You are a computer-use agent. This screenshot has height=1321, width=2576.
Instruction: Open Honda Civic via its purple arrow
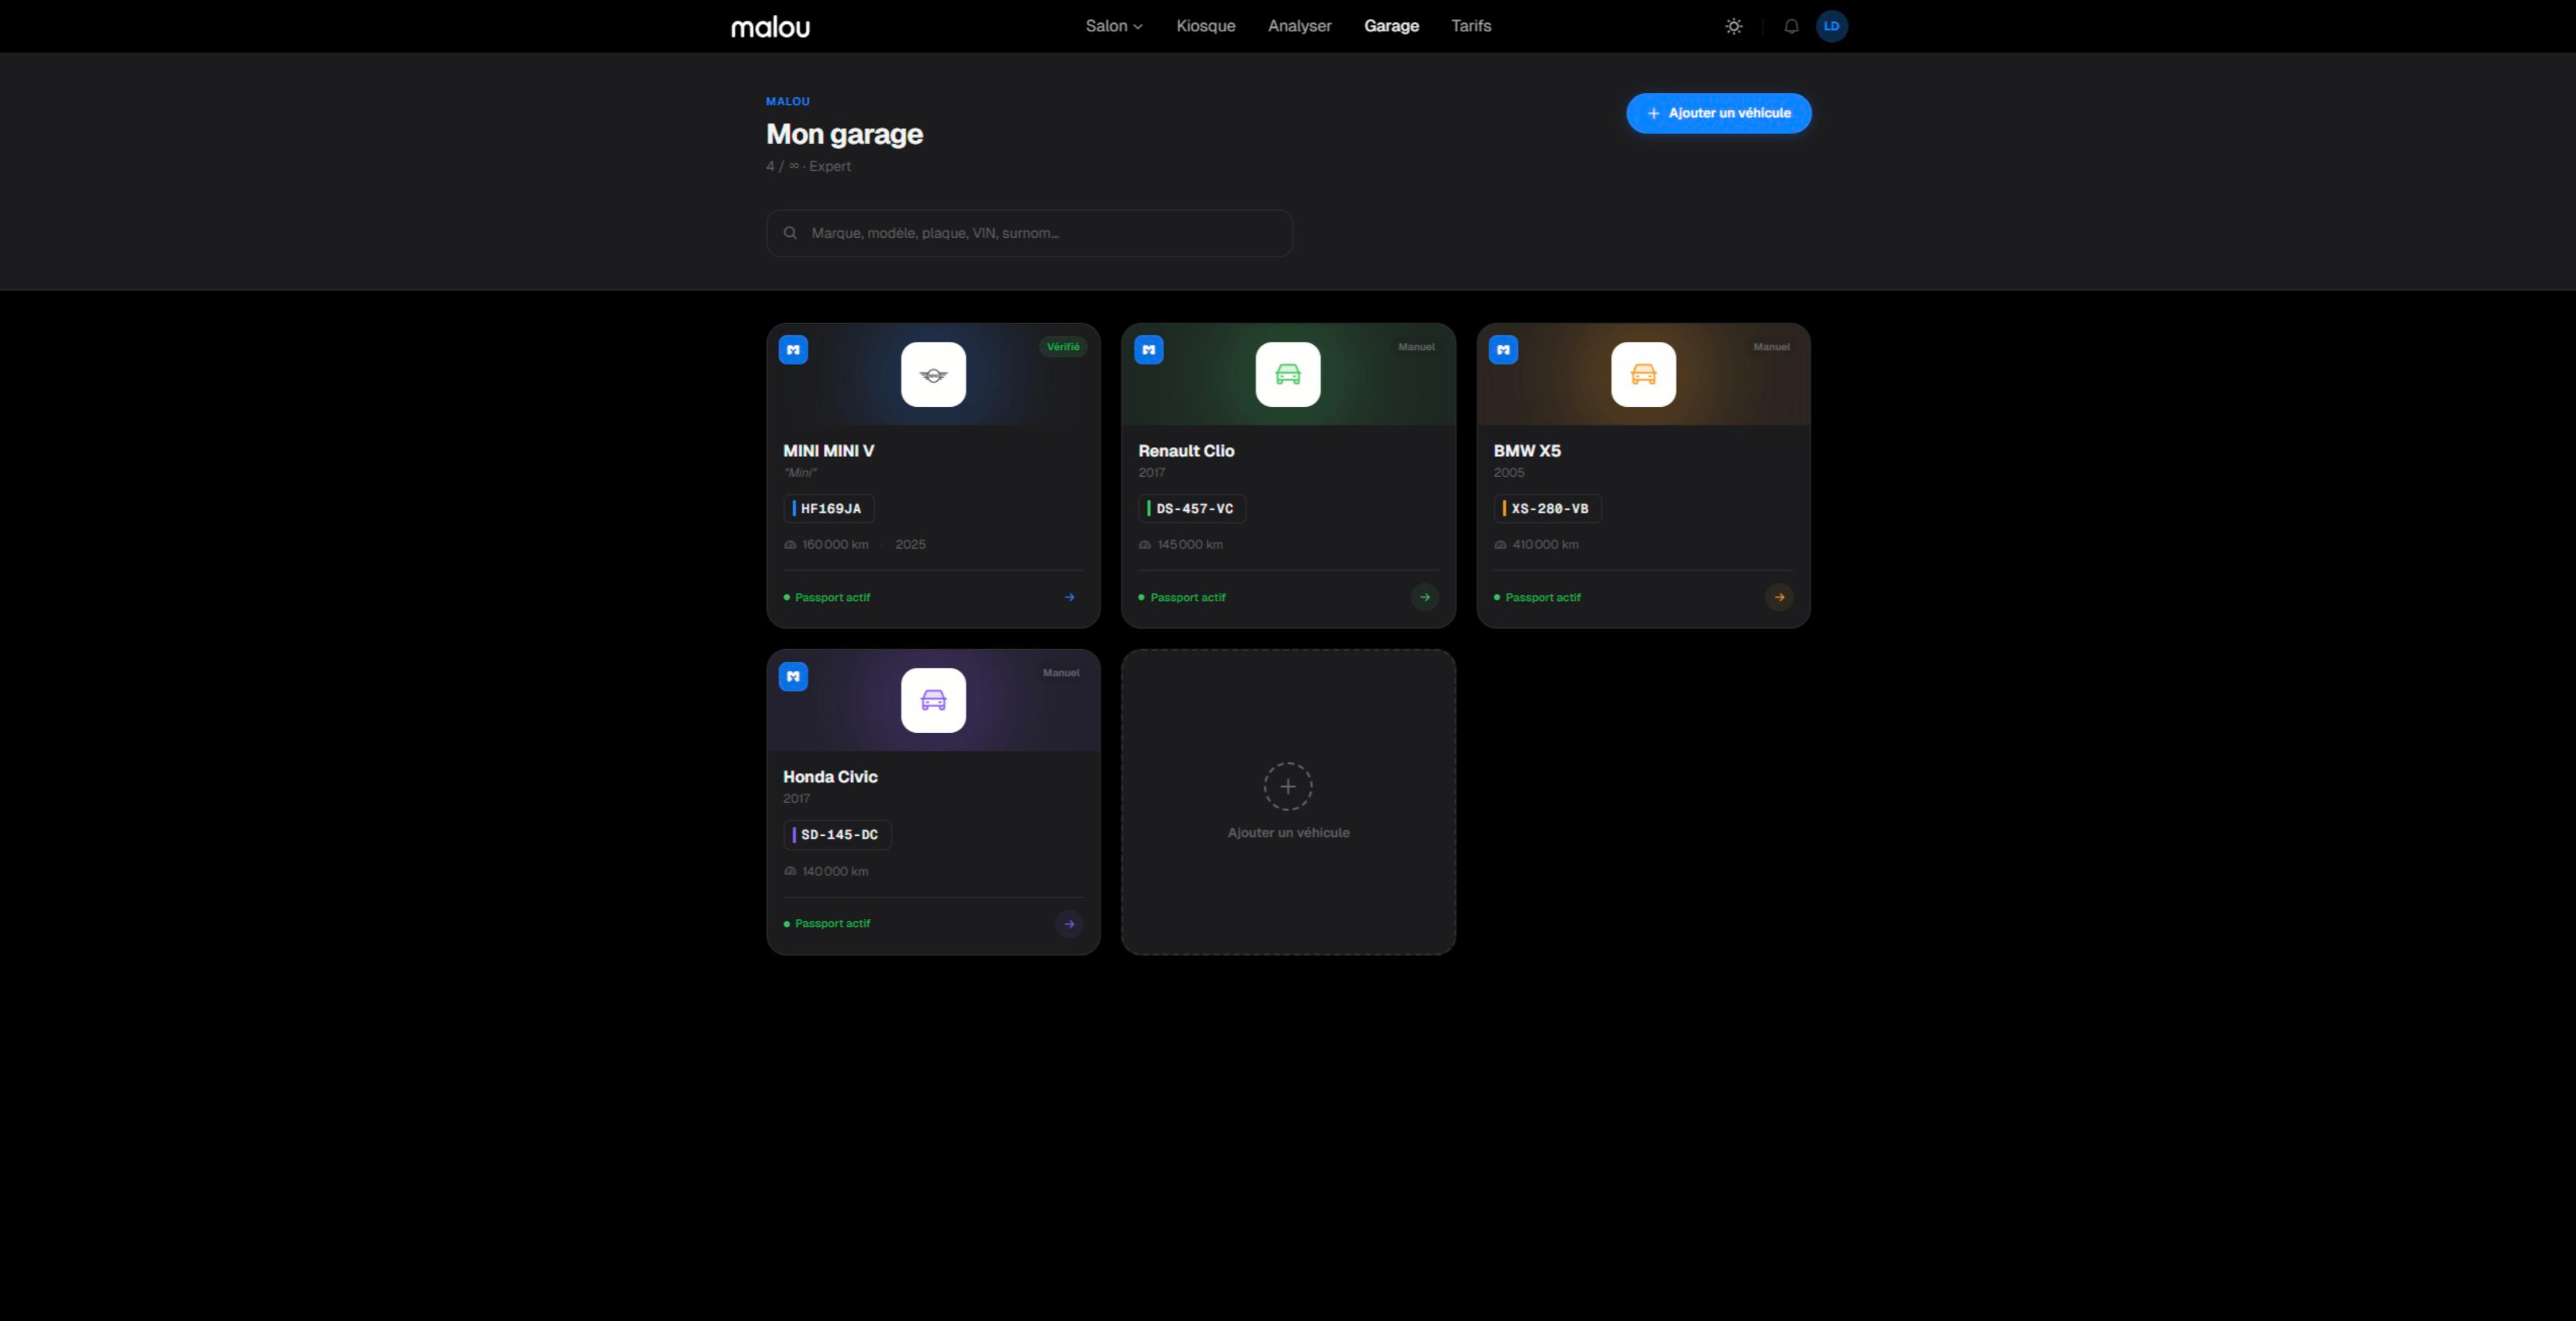tap(1069, 925)
